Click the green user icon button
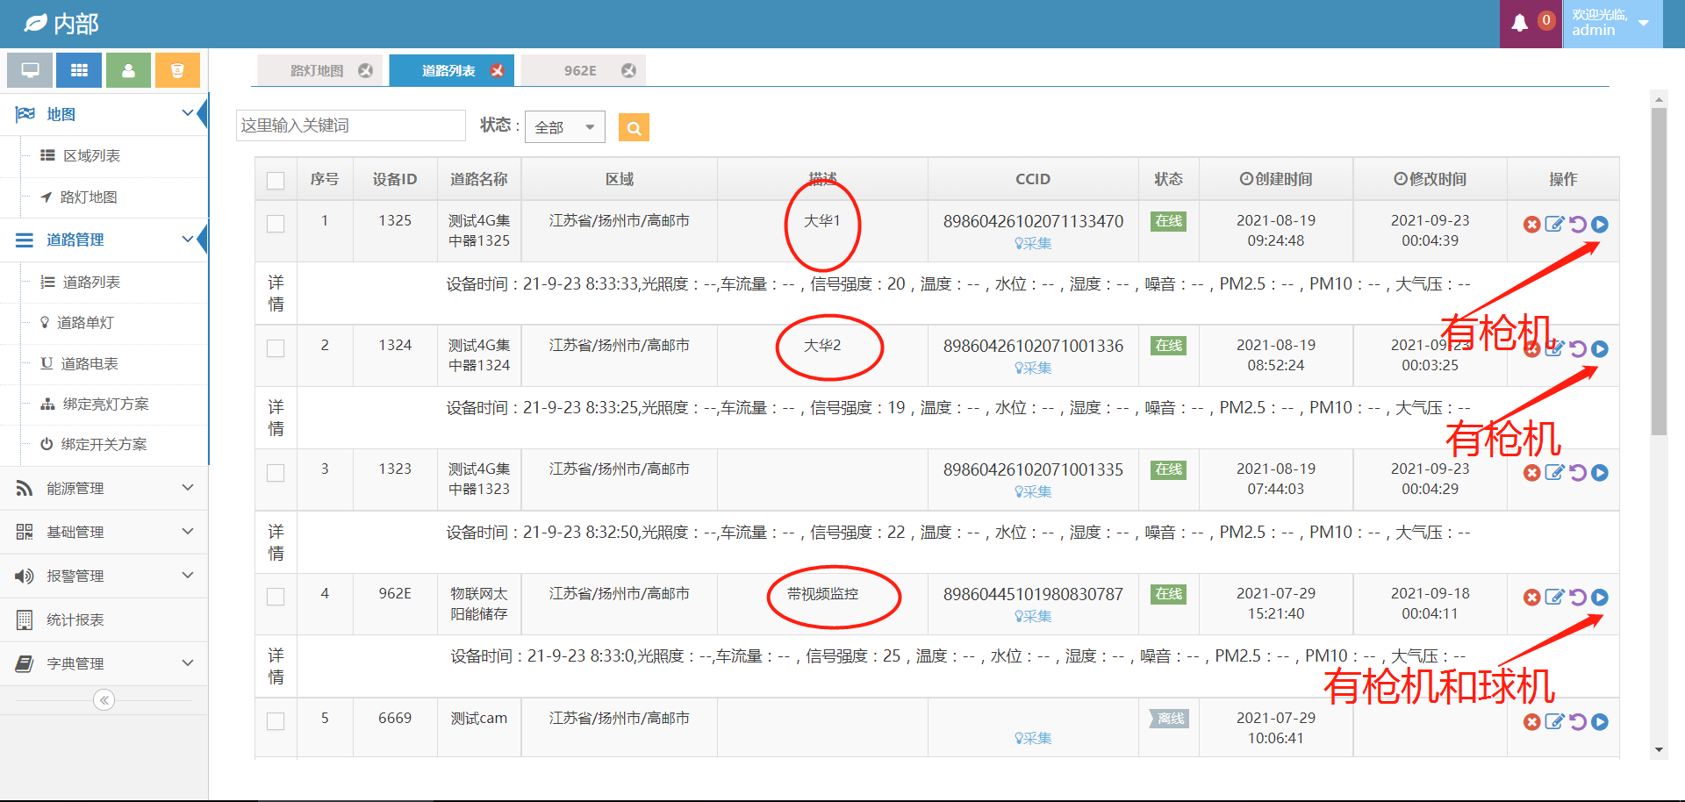 point(128,70)
